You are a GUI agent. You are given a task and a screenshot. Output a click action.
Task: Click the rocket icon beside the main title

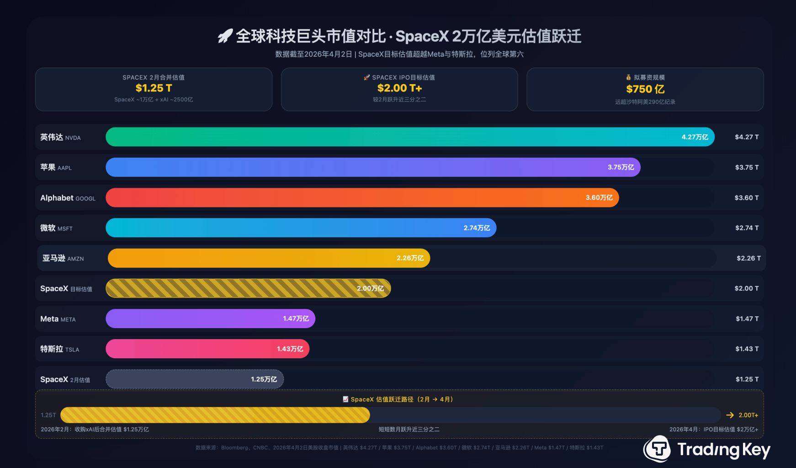(225, 36)
